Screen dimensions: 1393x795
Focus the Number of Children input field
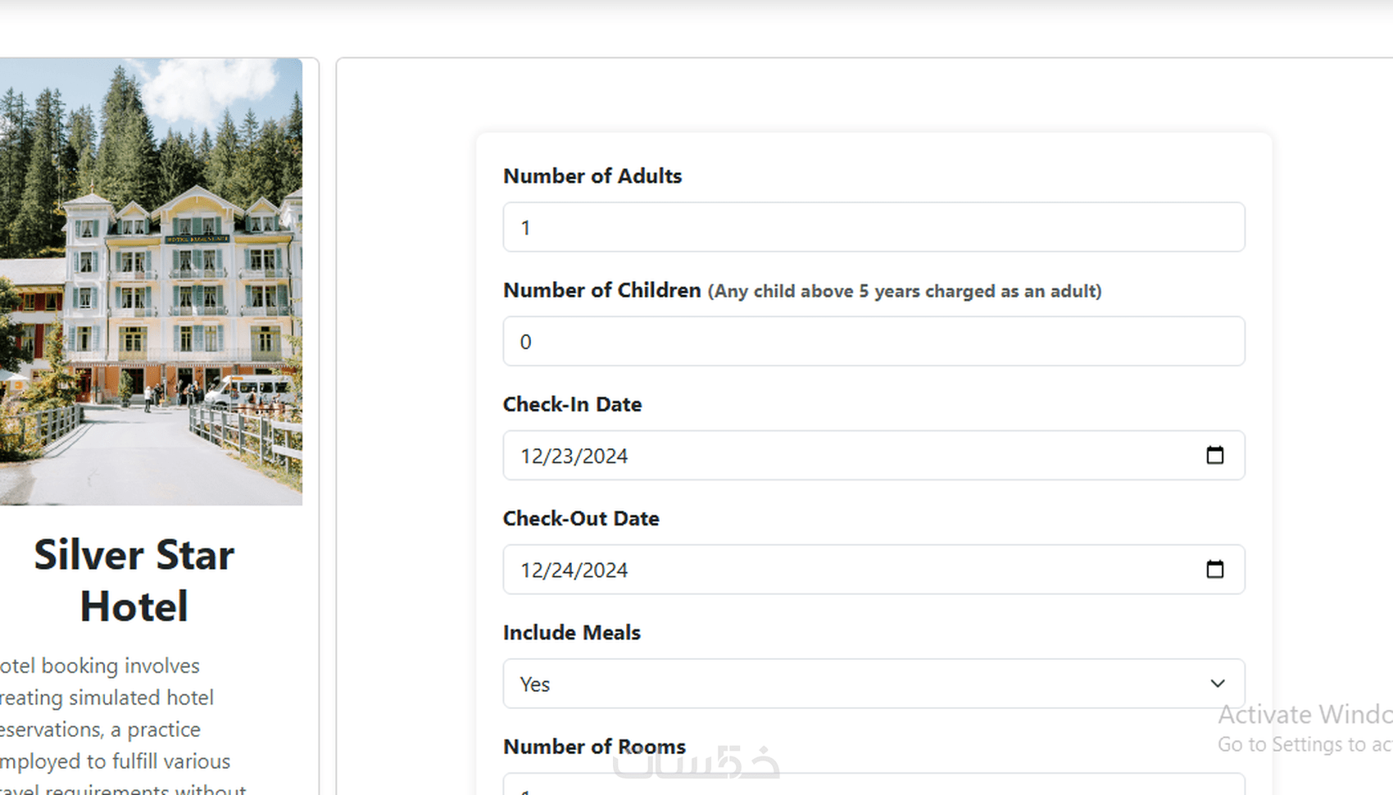tap(873, 341)
